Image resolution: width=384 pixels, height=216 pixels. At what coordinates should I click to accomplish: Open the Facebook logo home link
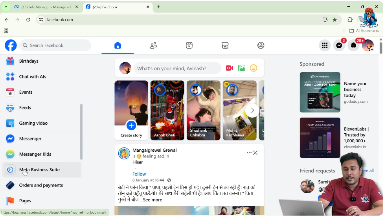11,45
